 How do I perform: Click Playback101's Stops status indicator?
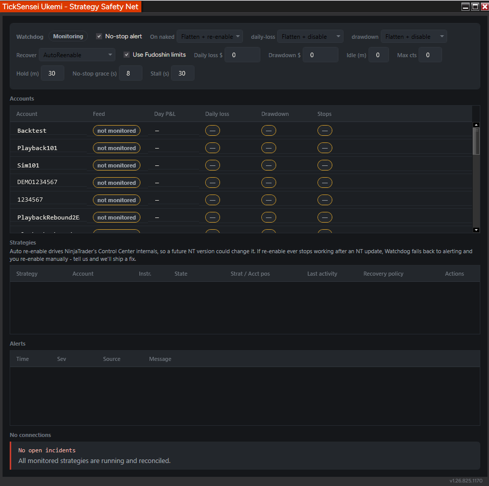325,148
